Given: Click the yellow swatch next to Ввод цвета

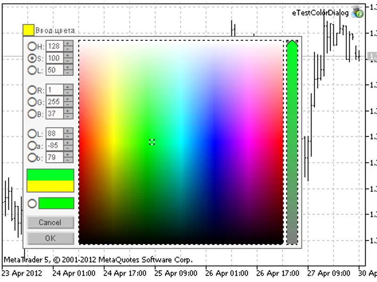Looking at the screenshot, I should click(x=28, y=30).
